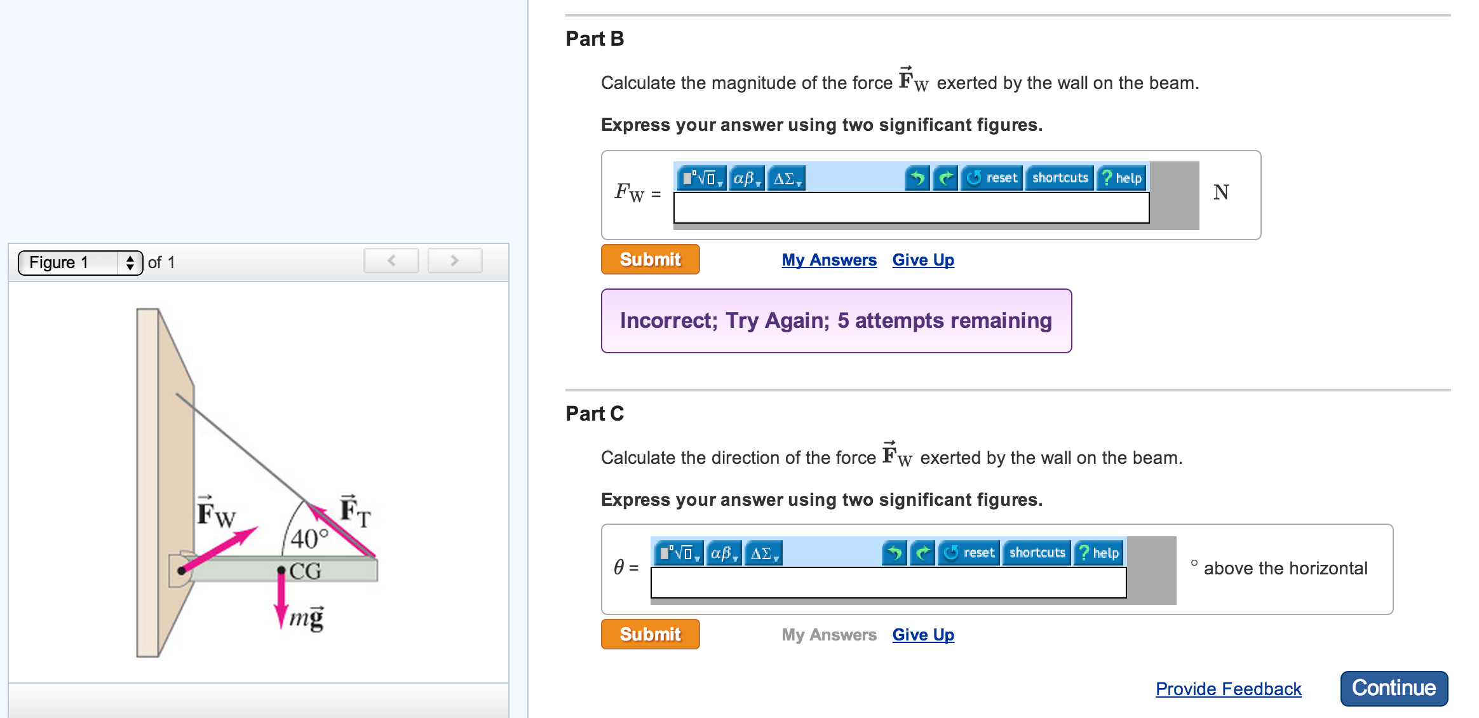Select the αβ Greek icon in Part C toolbar

(723, 552)
